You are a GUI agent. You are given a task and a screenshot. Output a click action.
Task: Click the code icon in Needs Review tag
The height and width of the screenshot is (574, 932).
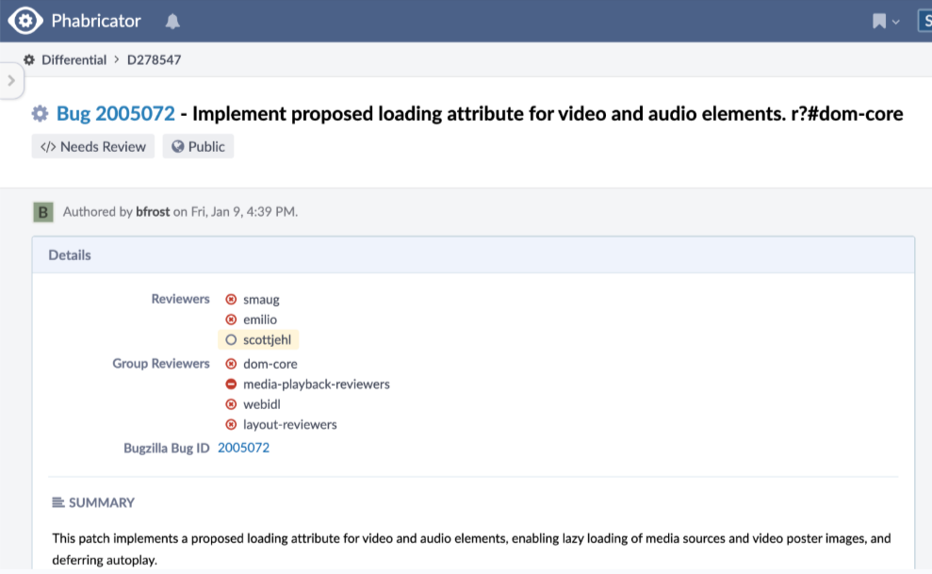(x=48, y=147)
